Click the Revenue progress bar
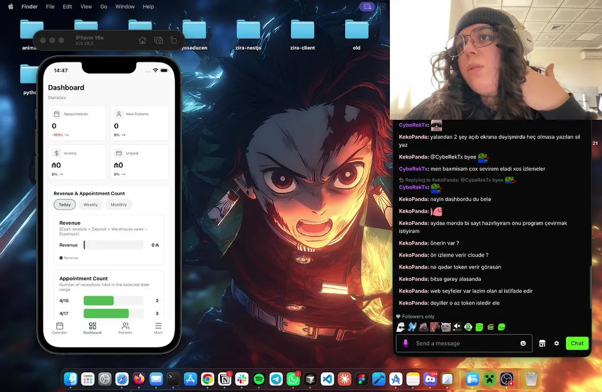Viewport: 602px width, 392px height. (113, 245)
